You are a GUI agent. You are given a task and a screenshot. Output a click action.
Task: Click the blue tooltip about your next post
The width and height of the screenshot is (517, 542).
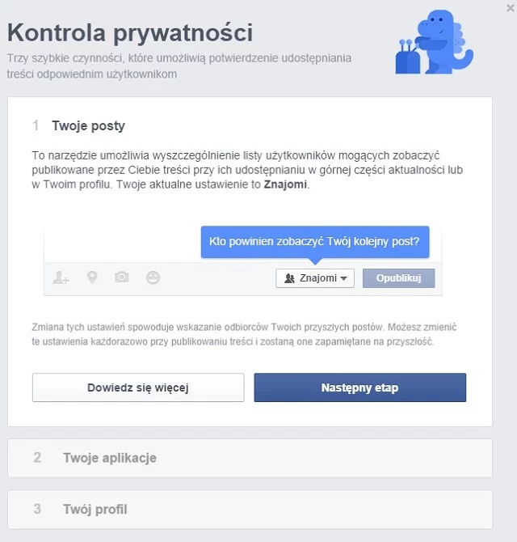pyautogui.click(x=315, y=242)
